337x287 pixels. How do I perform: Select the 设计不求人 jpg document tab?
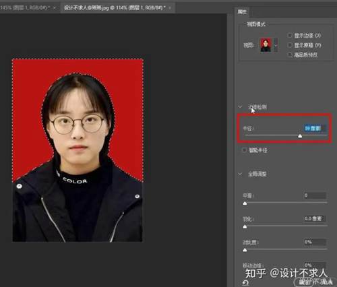[115, 8]
